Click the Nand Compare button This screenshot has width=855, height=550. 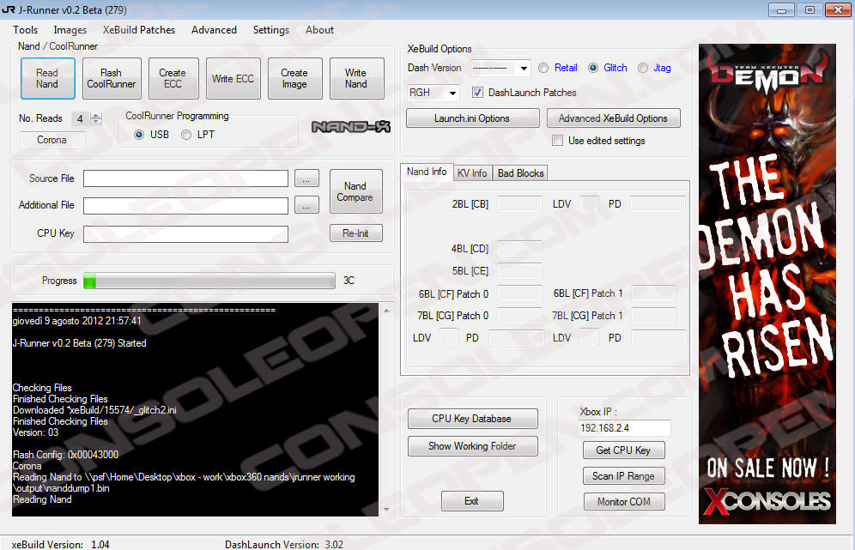coord(355,191)
